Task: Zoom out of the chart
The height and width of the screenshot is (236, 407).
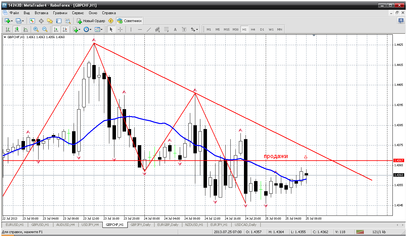Action: [x=45, y=29]
